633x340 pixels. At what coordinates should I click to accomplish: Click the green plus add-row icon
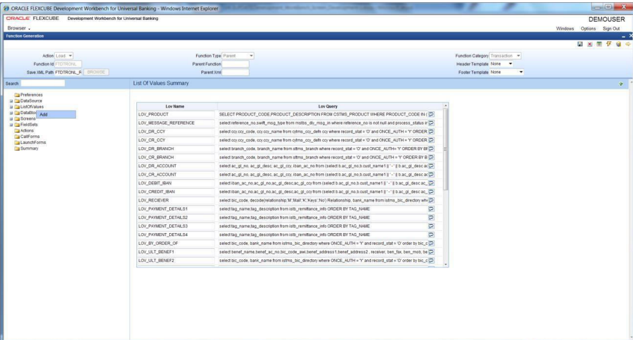click(x=621, y=84)
